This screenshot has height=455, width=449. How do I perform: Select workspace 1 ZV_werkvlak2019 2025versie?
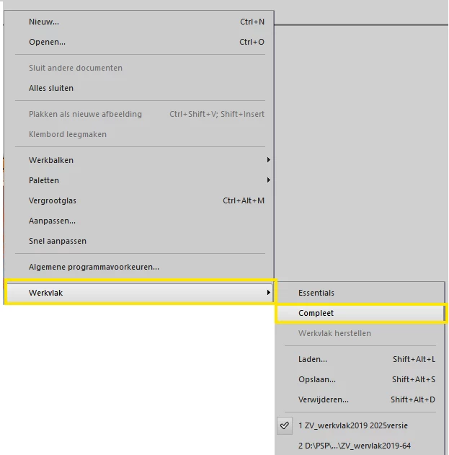point(360,425)
